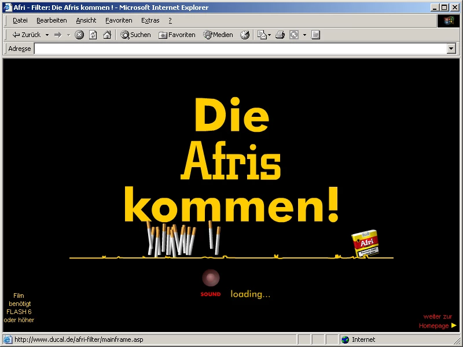Expand the address bar dropdown
Viewport: 463px width, 347px height.
pos(451,49)
